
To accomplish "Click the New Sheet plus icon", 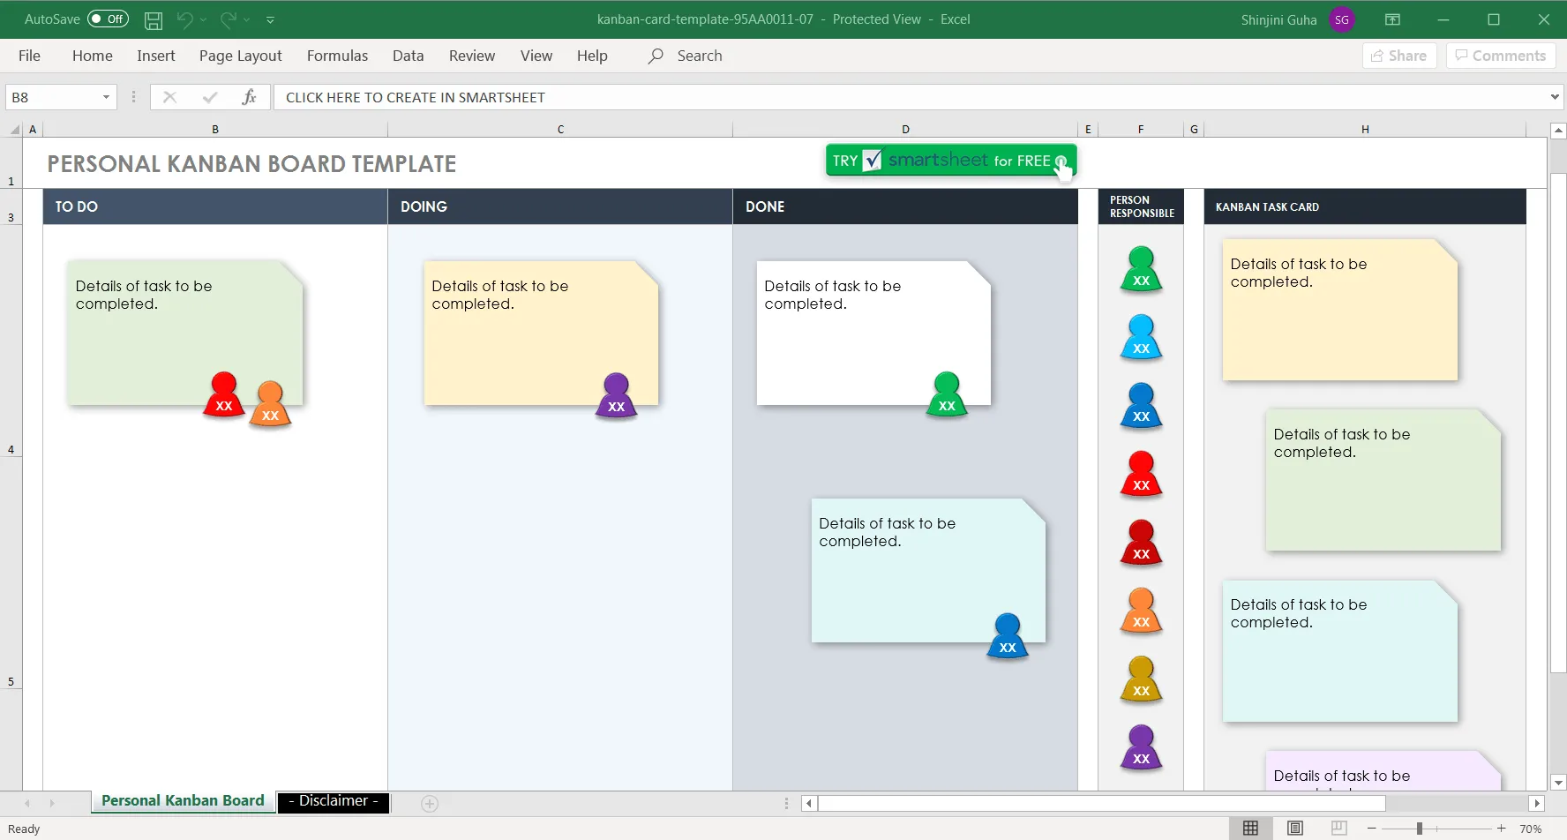I will pos(430,803).
